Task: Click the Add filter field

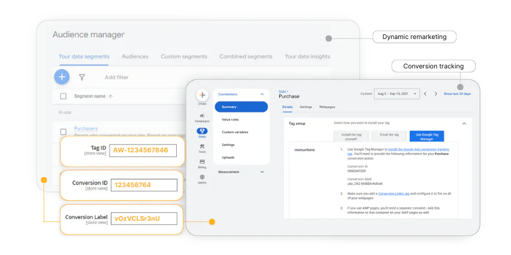Action: coord(116,77)
